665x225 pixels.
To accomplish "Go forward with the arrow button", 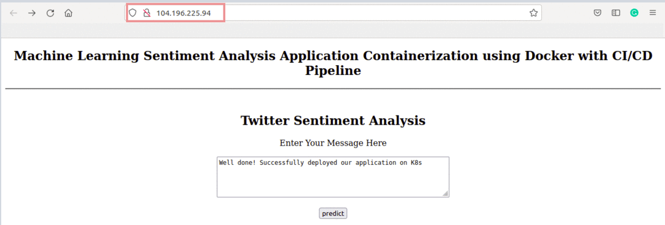I will (32, 13).
